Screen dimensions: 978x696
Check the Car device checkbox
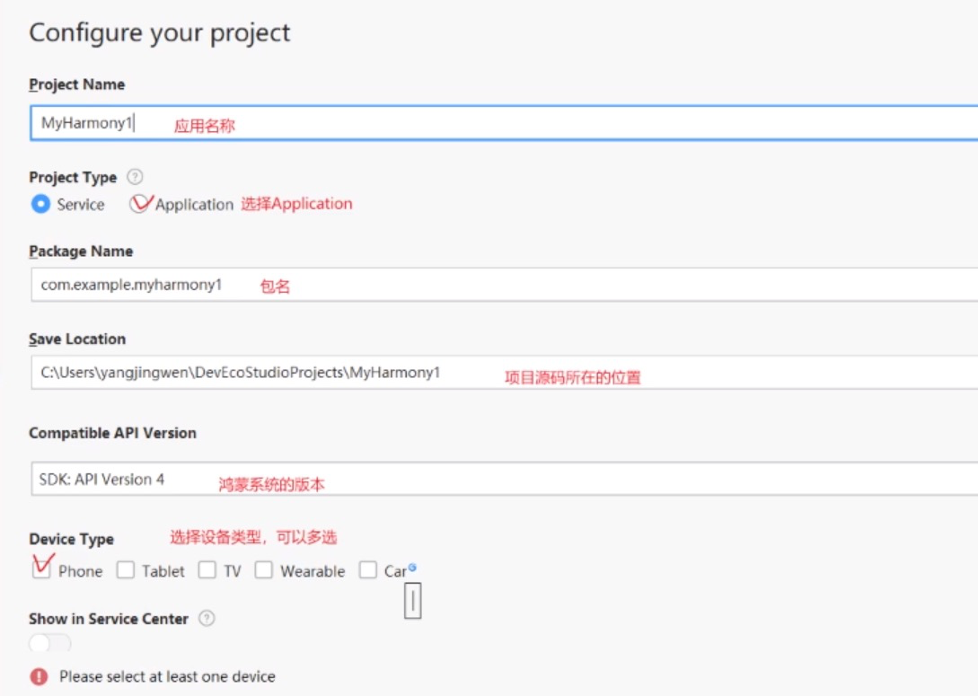(368, 570)
